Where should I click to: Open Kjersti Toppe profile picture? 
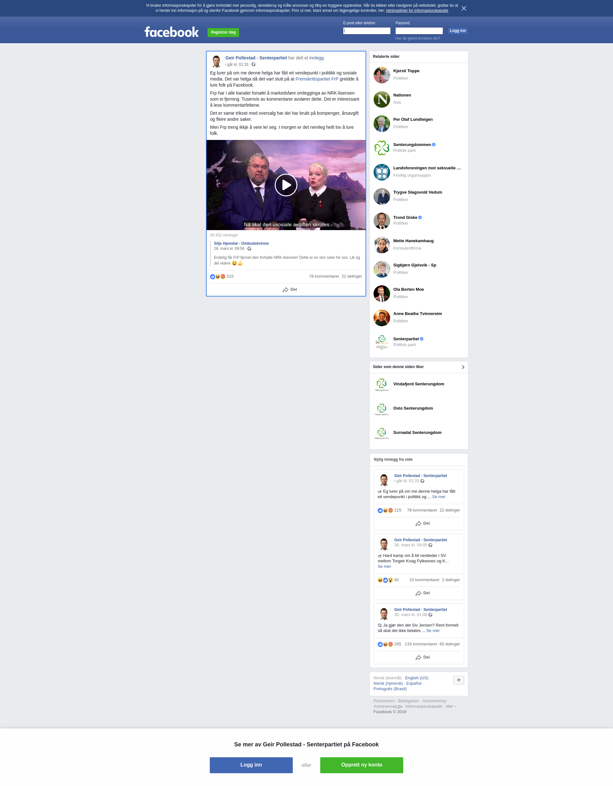[382, 75]
